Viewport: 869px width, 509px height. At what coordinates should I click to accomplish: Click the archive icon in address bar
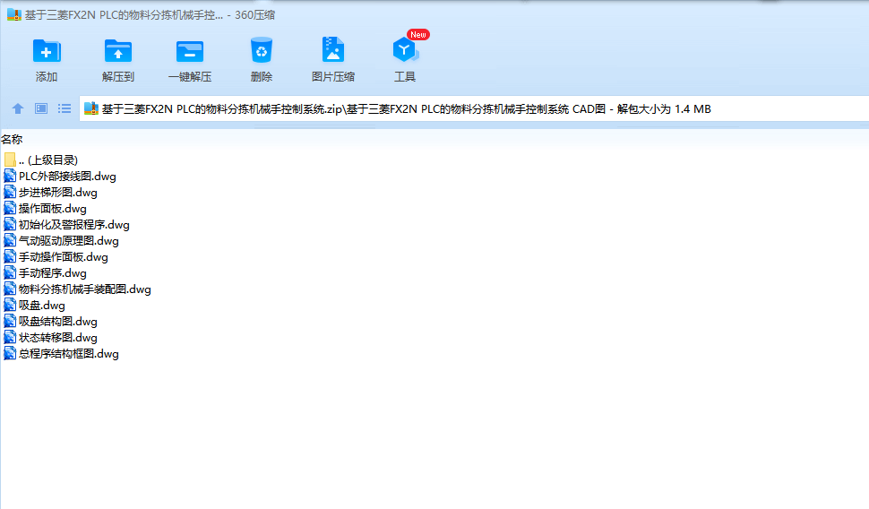pos(90,108)
